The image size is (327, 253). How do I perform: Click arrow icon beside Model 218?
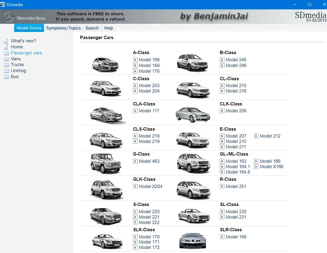pyautogui.click(x=135, y=136)
